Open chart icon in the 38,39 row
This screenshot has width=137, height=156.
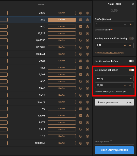[81, 13]
